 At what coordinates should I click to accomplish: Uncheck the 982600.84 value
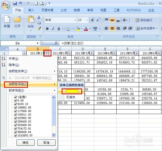point(15,132)
